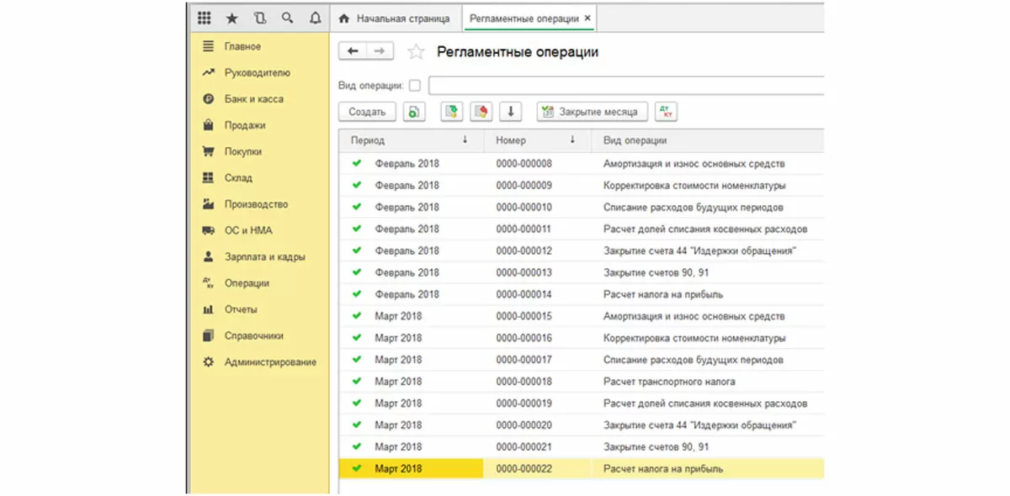Close the Регламентные операции tab
Viewport: 1010px width, 496px height.
tap(587, 18)
